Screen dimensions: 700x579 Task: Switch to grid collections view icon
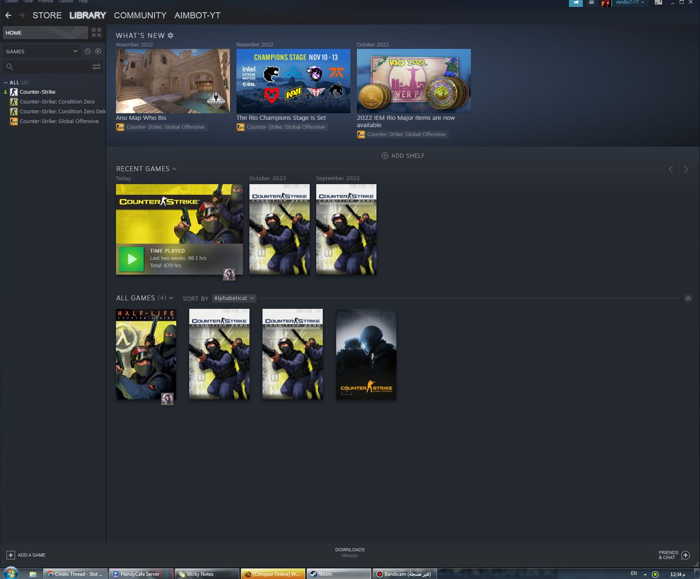coord(96,33)
